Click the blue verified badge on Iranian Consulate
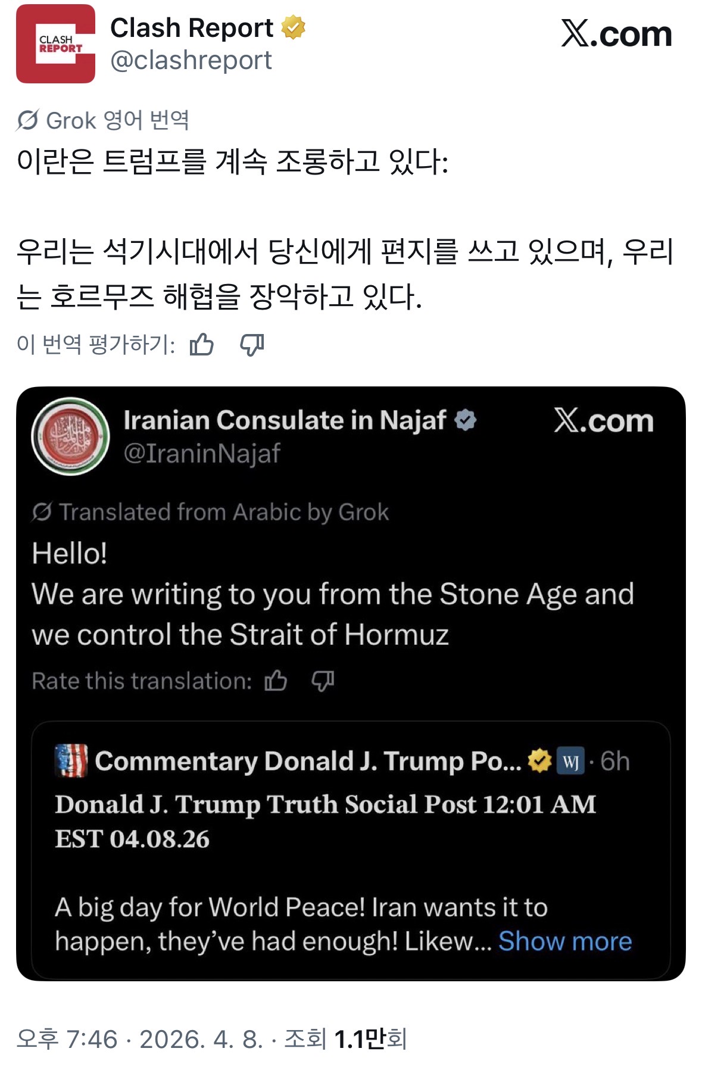 [464, 419]
